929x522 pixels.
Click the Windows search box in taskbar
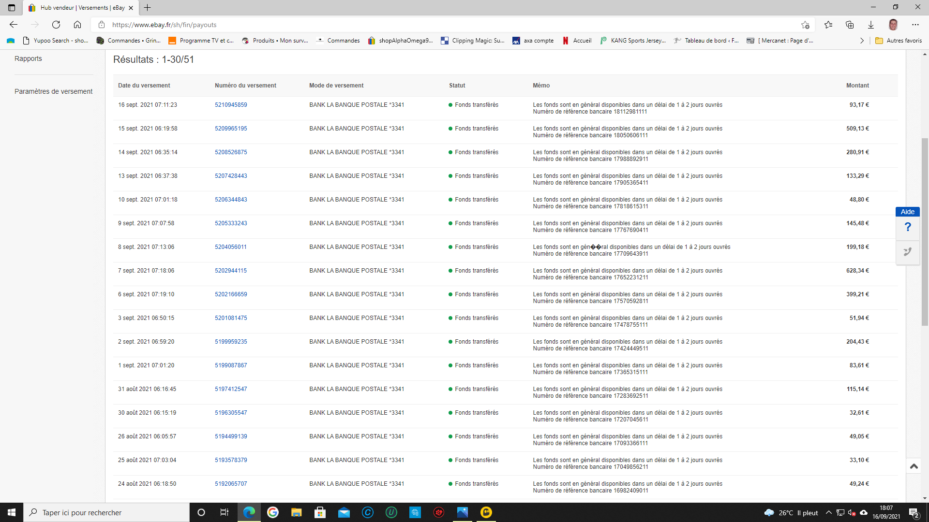106,512
